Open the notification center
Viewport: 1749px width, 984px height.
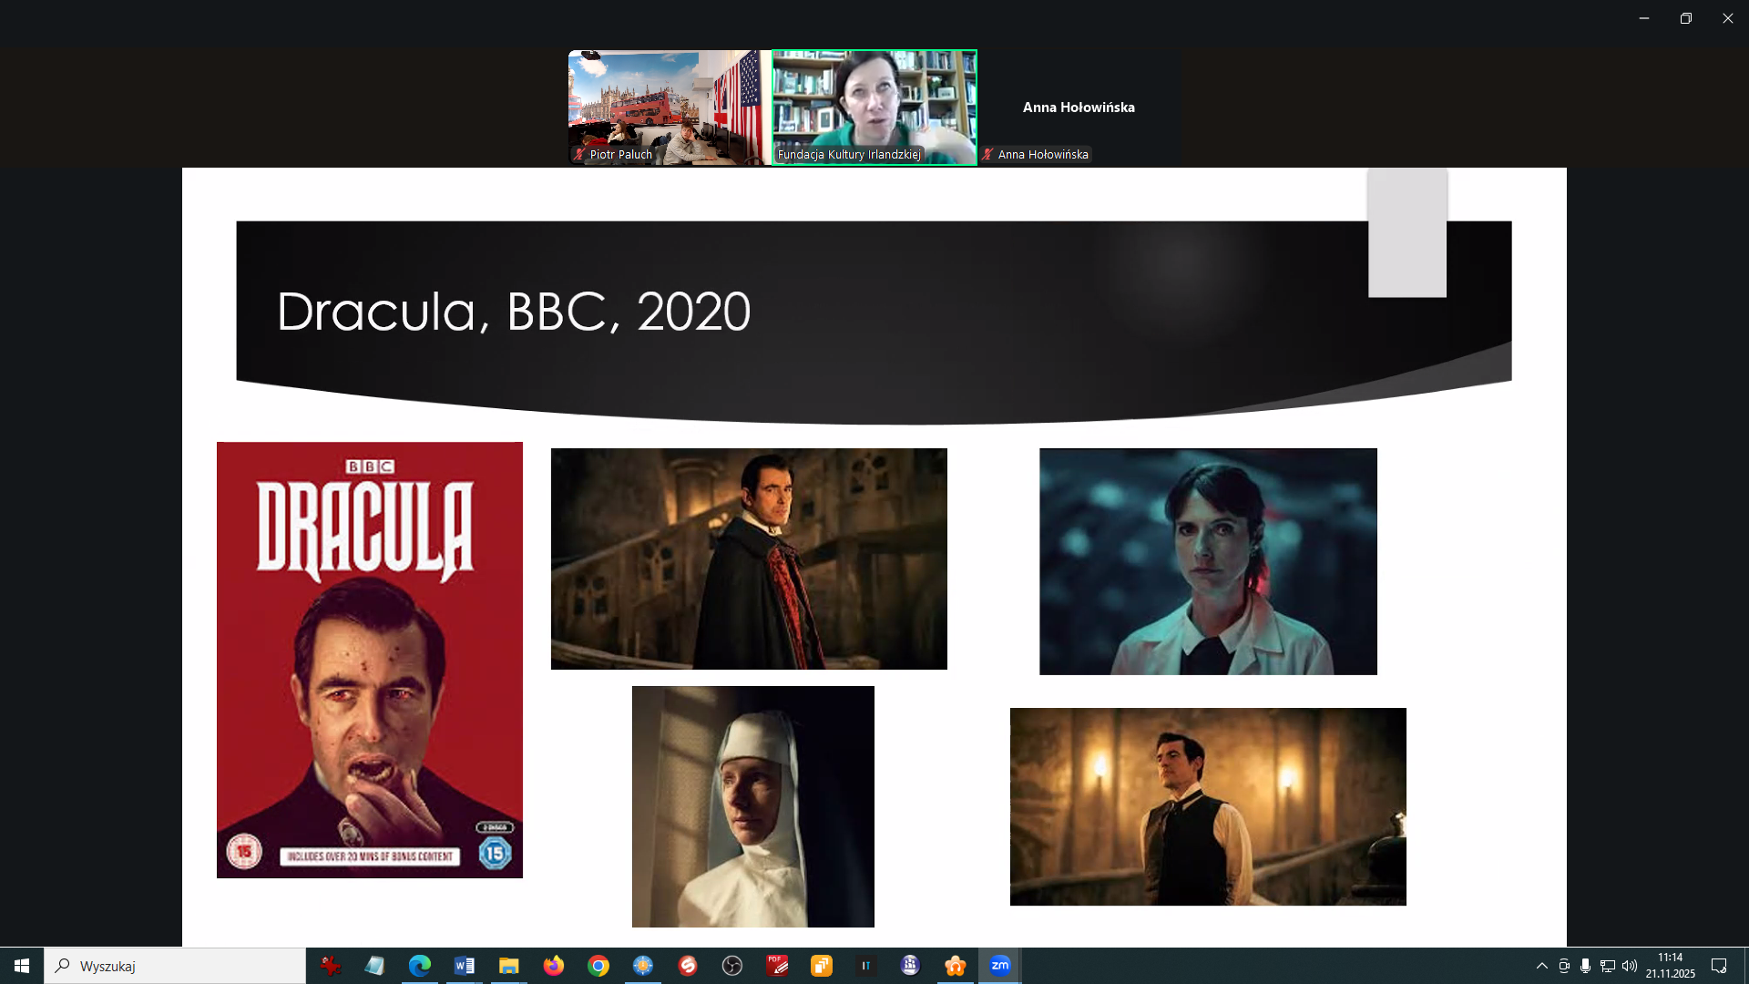point(1719,966)
